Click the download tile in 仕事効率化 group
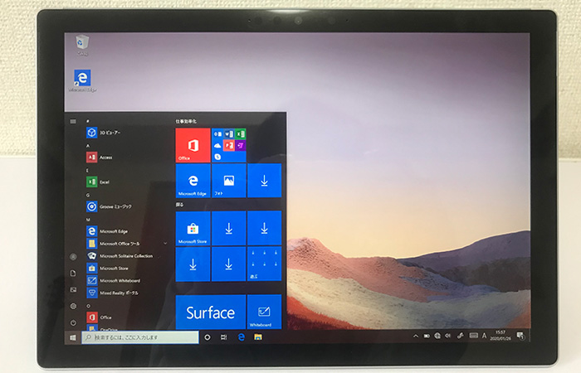This screenshot has width=581, height=373. click(x=264, y=181)
